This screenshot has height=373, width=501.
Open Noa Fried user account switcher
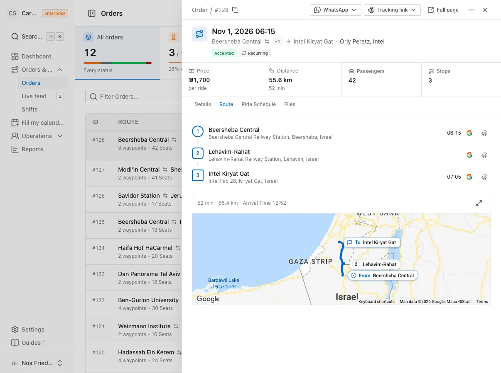coord(37,363)
